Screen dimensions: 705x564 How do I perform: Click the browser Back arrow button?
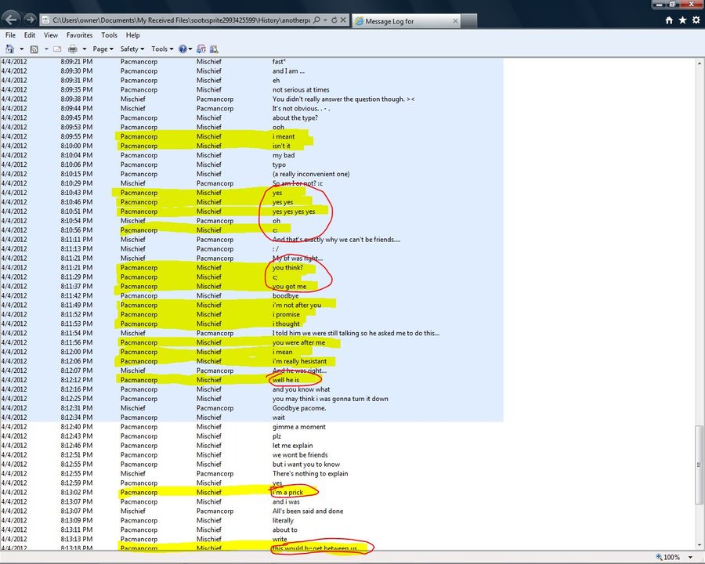(x=12, y=19)
